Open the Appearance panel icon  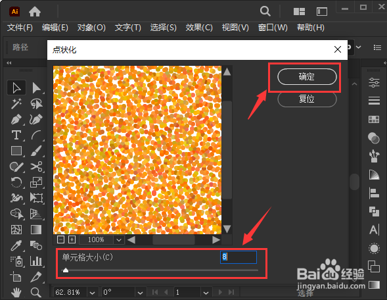pos(374,248)
